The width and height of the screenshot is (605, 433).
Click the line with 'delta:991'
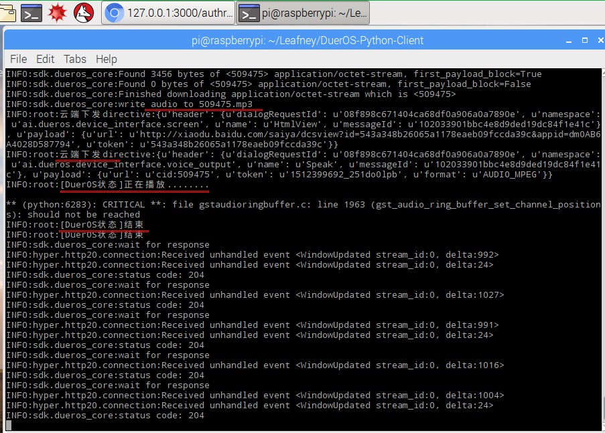point(253,325)
